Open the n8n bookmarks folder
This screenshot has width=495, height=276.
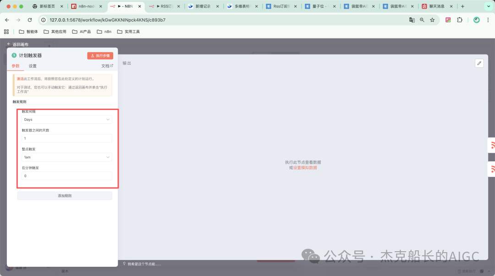[x=104, y=32]
